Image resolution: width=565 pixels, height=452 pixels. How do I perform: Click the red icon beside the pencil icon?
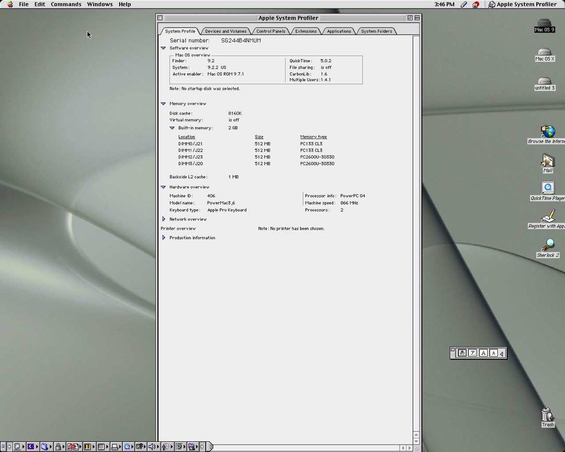[476, 4]
